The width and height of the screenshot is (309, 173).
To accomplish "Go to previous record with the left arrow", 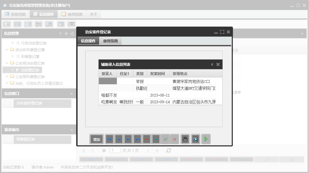I will 119,139.
